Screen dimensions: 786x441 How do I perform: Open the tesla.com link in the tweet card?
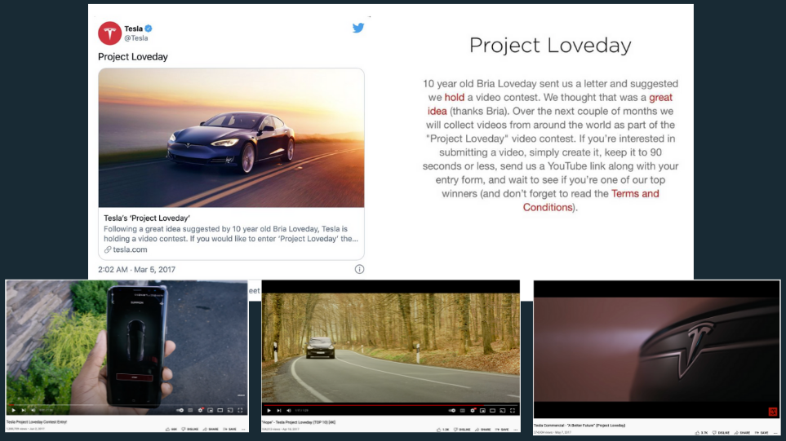click(x=126, y=249)
